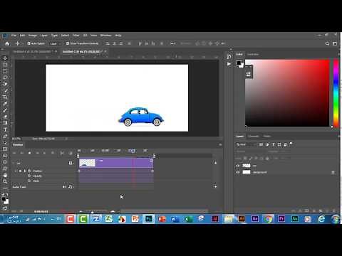
Task: Open the car track filmstrip dropdown
Action: pyautogui.click(x=71, y=163)
